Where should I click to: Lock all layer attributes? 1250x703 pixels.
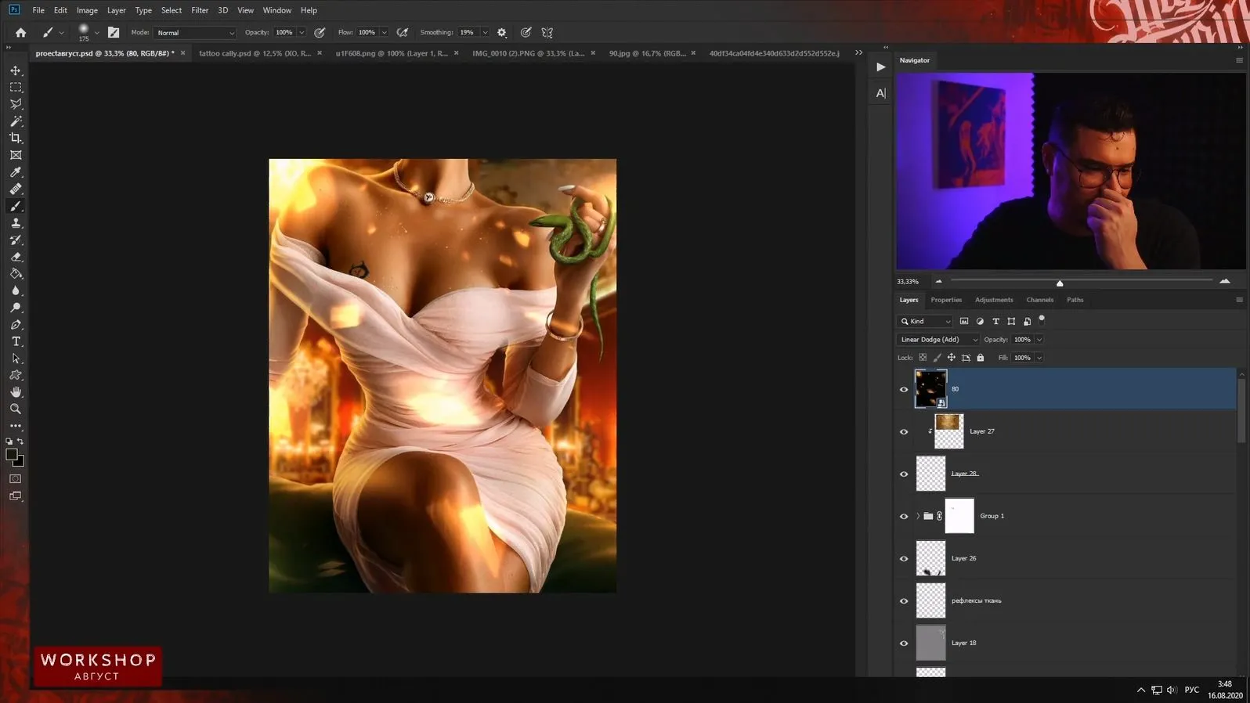pyautogui.click(x=981, y=358)
